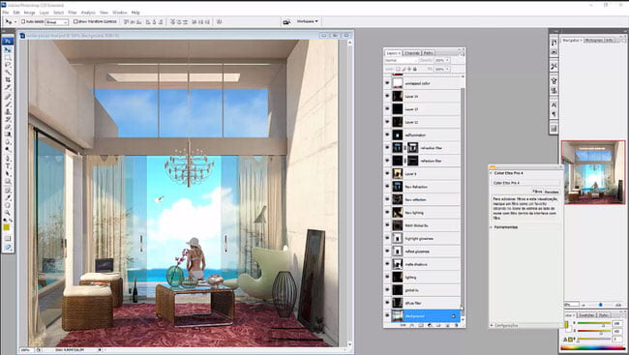Image resolution: width=629 pixels, height=355 pixels.
Task: Open the Group dropdown in options bar
Action: click(56, 22)
